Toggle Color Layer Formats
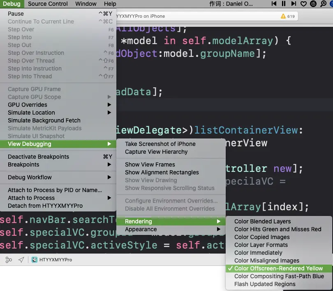 (279, 245)
